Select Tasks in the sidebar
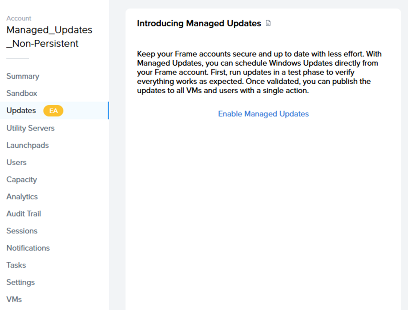The height and width of the screenshot is (310, 408). [x=16, y=265]
